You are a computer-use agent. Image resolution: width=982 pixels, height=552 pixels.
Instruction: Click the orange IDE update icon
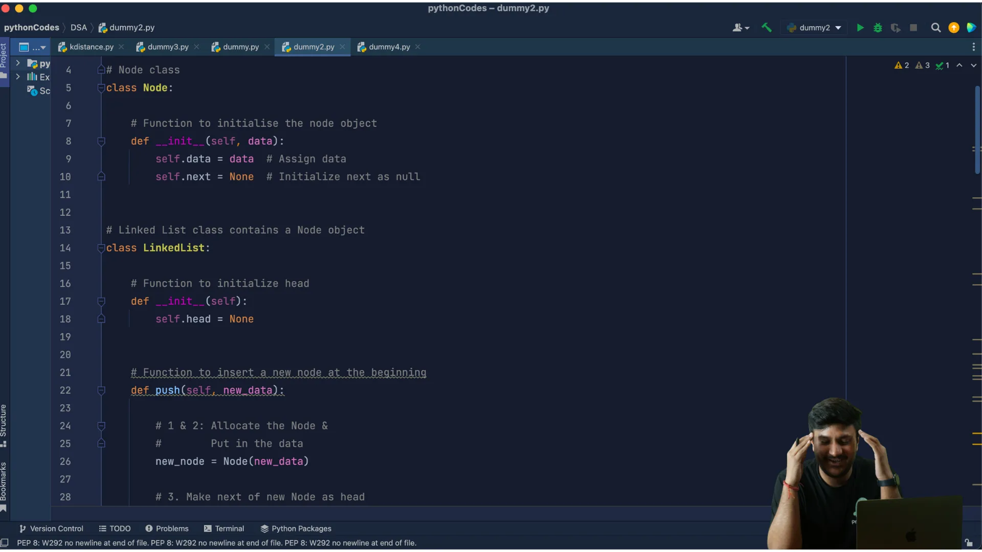click(x=954, y=28)
